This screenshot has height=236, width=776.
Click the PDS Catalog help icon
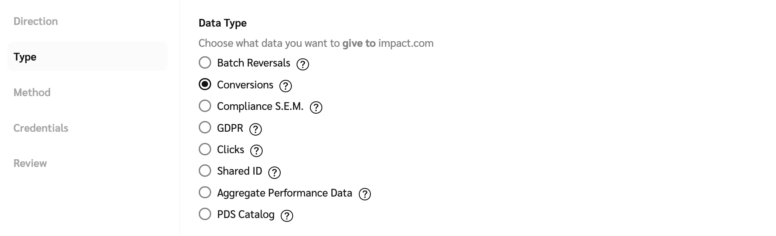pos(287,216)
